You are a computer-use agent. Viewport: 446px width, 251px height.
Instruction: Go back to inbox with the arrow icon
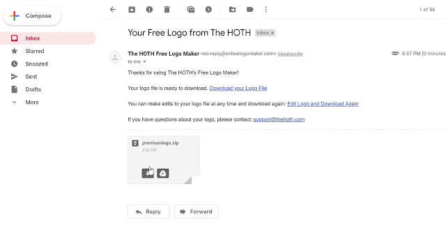[x=113, y=10]
